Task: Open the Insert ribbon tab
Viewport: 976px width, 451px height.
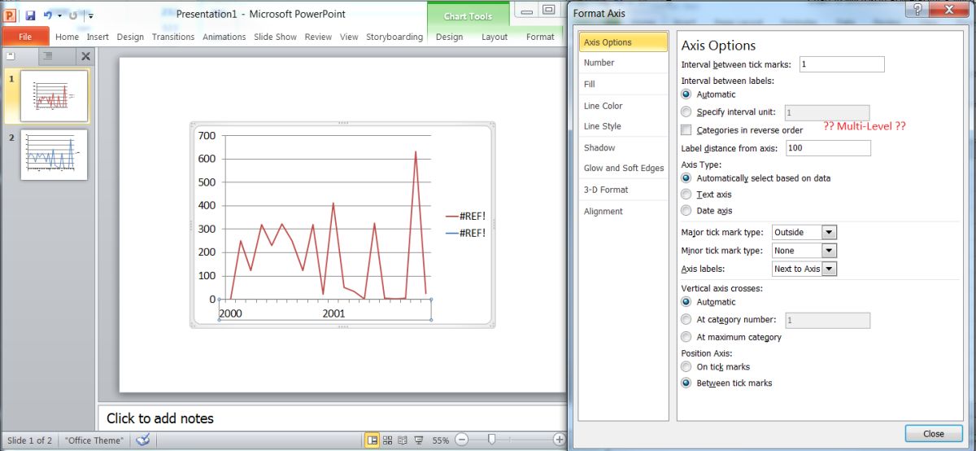Action: pos(98,37)
